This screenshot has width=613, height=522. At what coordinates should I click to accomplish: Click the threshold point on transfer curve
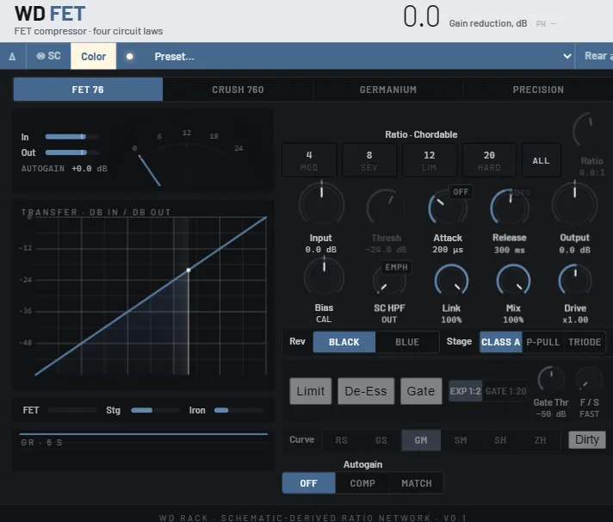tap(189, 270)
